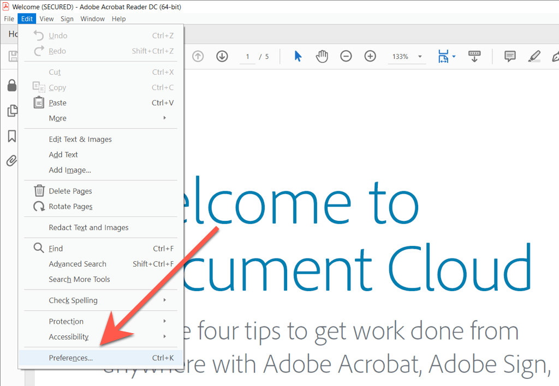Open the Bookmarks panel icon
The image size is (559, 386).
point(12,136)
